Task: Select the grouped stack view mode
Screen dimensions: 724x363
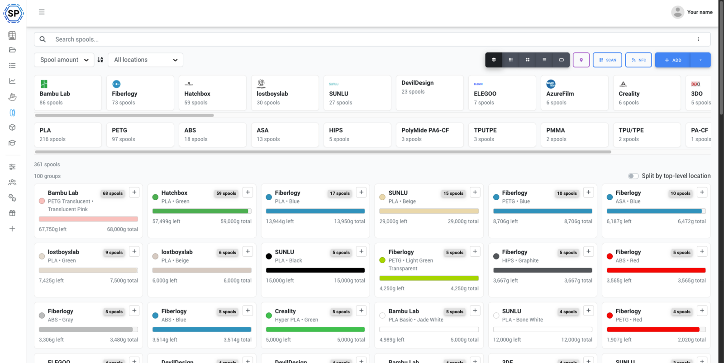Action: [494, 60]
